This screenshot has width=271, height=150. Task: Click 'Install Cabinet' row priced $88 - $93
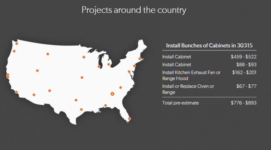click(x=209, y=65)
